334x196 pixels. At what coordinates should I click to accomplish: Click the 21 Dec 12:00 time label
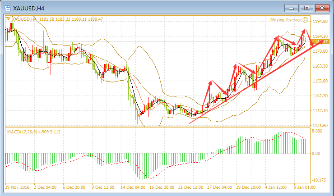click(190, 187)
